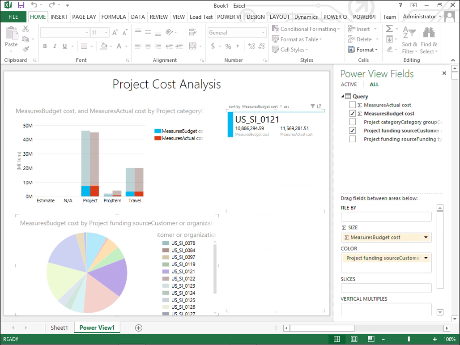
Task: Check the MeasuresActual cost field
Action: pyautogui.click(x=353, y=105)
